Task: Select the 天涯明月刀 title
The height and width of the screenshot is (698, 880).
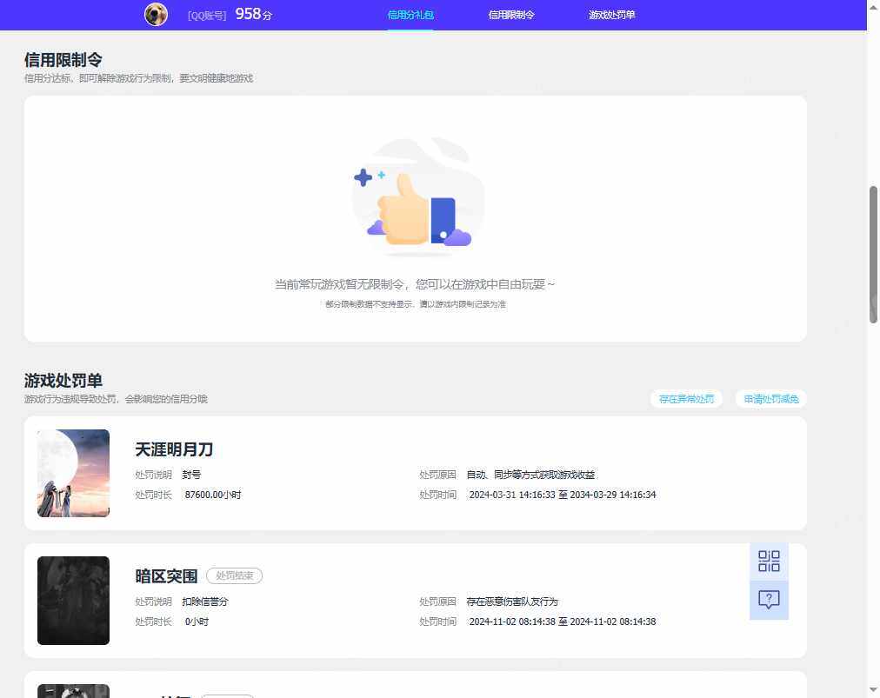Action: [x=174, y=449]
